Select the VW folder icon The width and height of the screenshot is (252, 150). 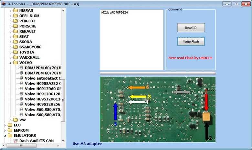click(16, 120)
